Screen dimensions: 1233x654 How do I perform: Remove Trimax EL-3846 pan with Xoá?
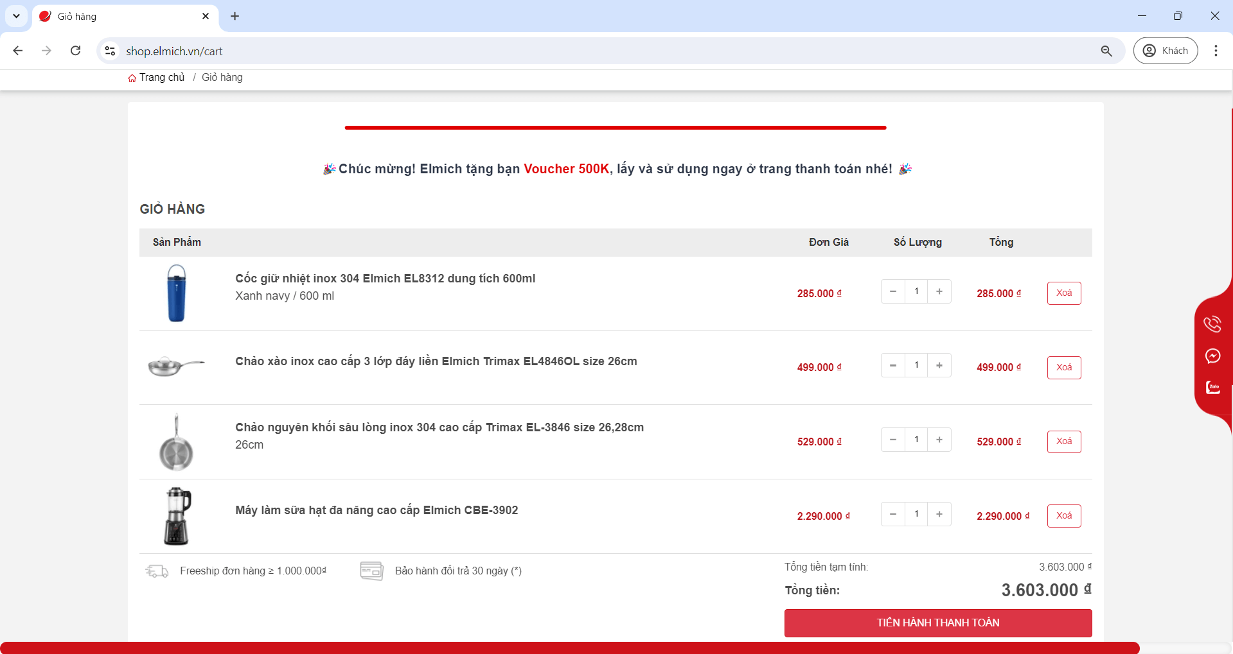pyautogui.click(x=1064, y=442)
